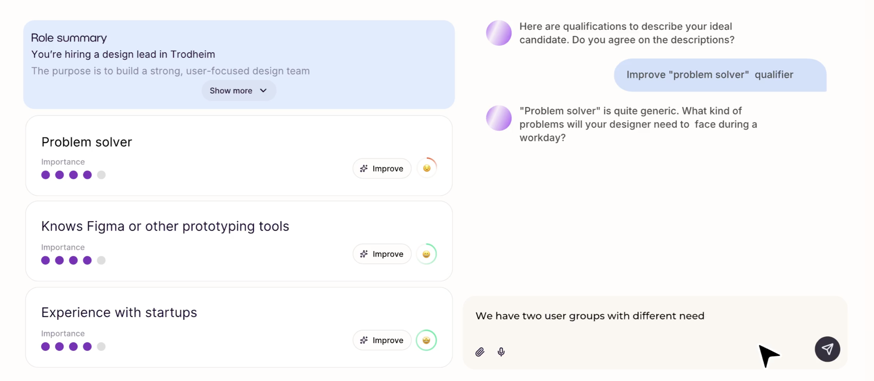Click happy emoji score on Figma qualifier
Screen dimensions: 874x381
[426, 254]
